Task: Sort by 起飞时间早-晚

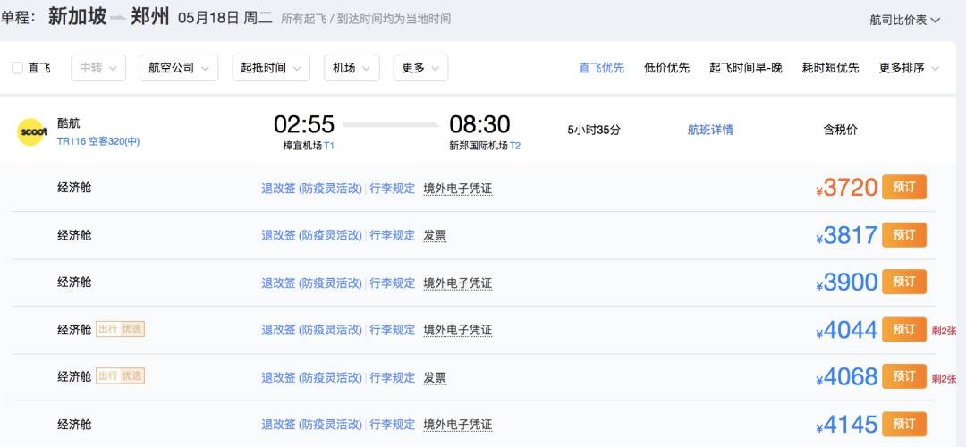Action: tap(745, 68)
